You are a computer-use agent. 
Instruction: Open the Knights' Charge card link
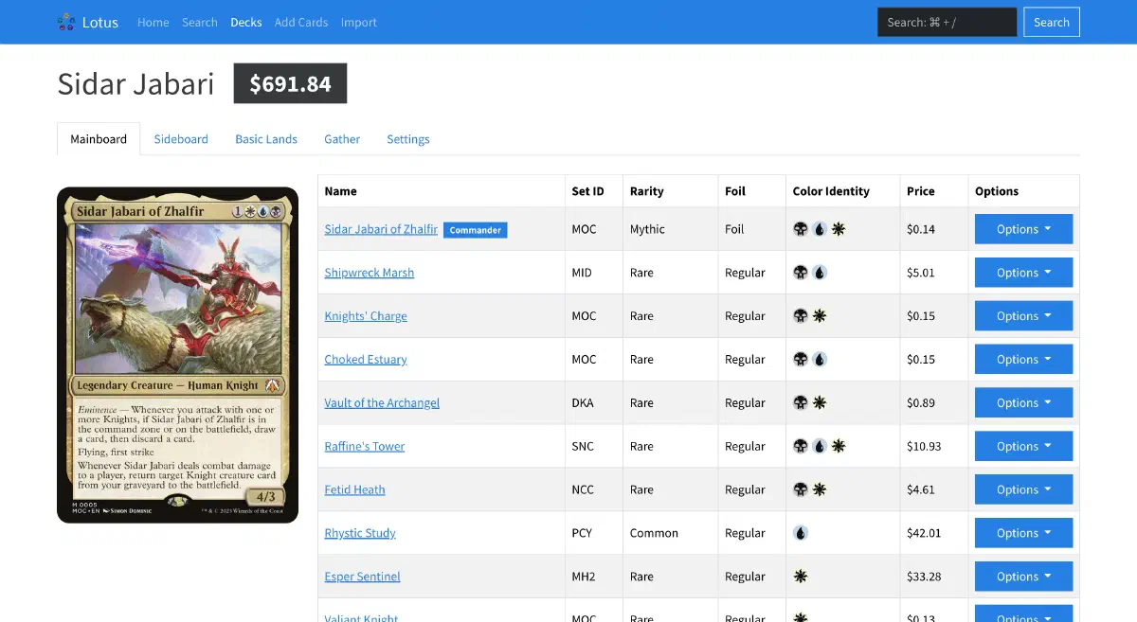(x=366, y=316)
